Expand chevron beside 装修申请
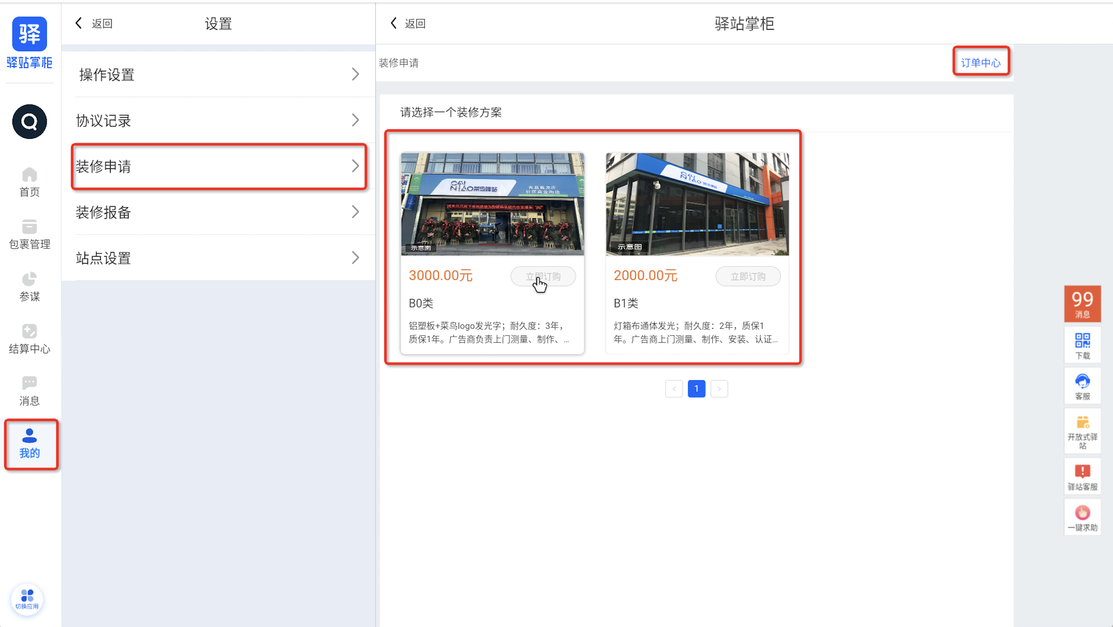1113x627 pixels. click(355, 166)
